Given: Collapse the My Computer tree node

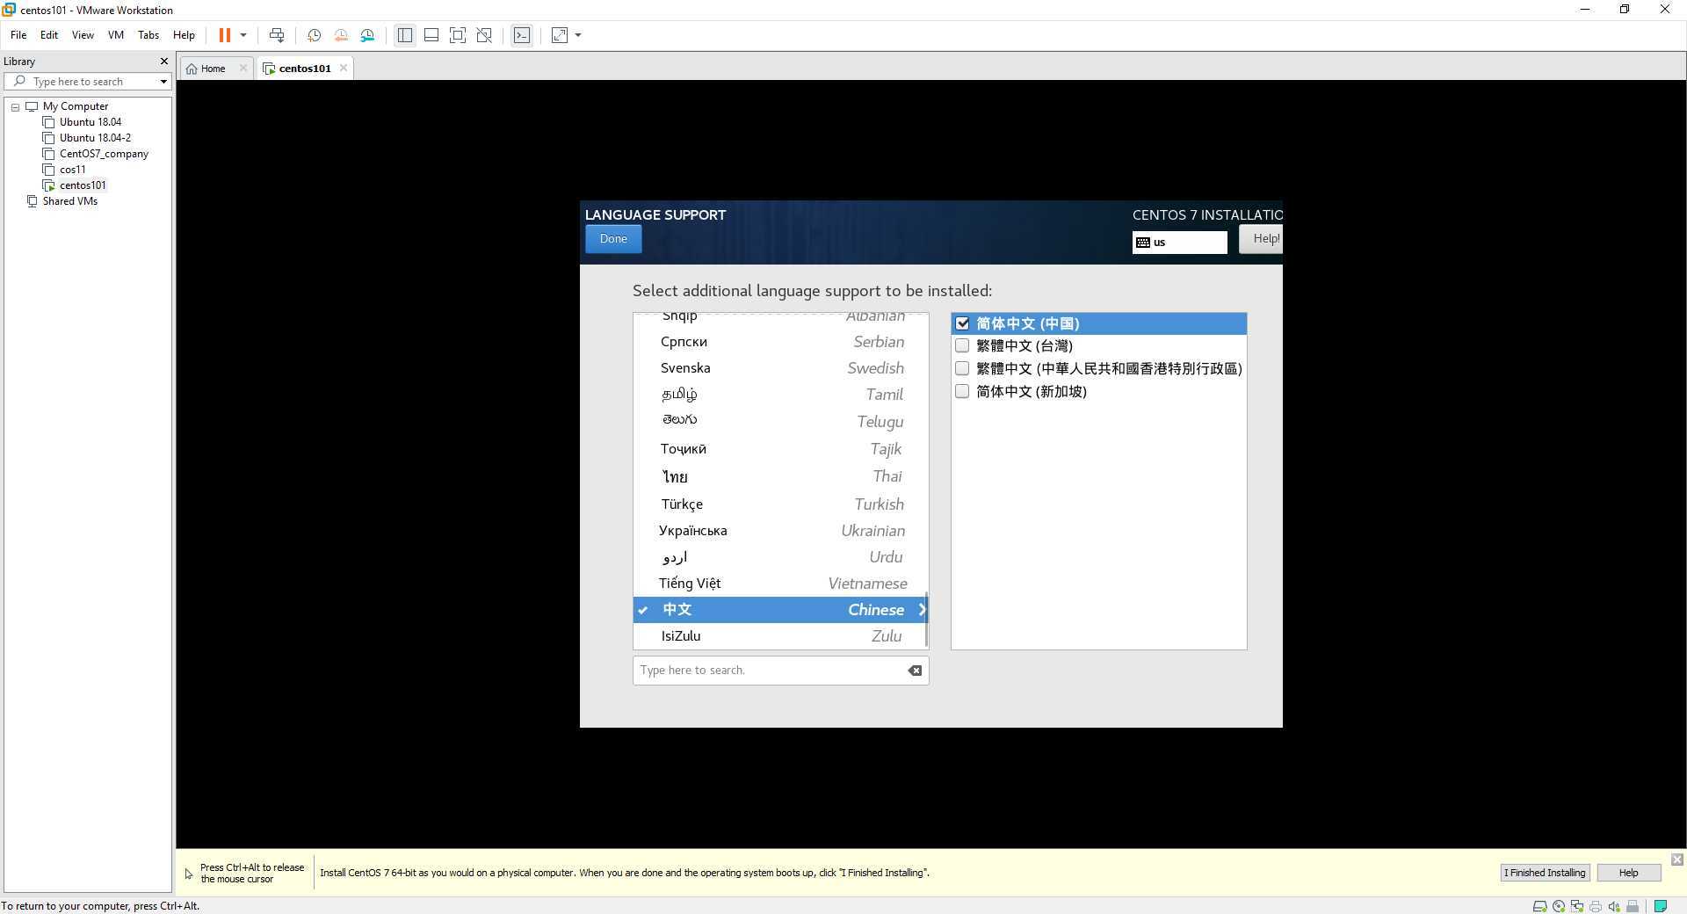Looking at the screenshot, I should click(15, 107).
